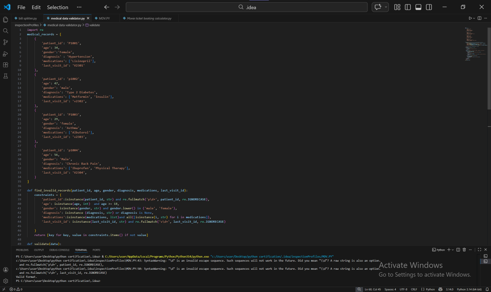
Task: Open the Source Control view
Action: click(x=6, y=42)
